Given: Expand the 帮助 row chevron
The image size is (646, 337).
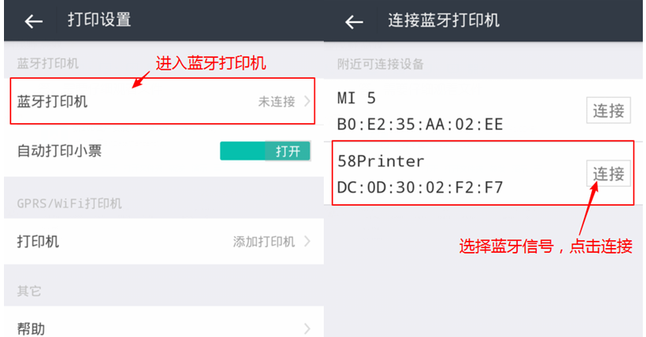Looking at the screenshot, I should [x=307, y=328].
